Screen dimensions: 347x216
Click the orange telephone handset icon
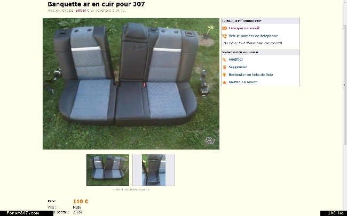click(x=224, y=36)
